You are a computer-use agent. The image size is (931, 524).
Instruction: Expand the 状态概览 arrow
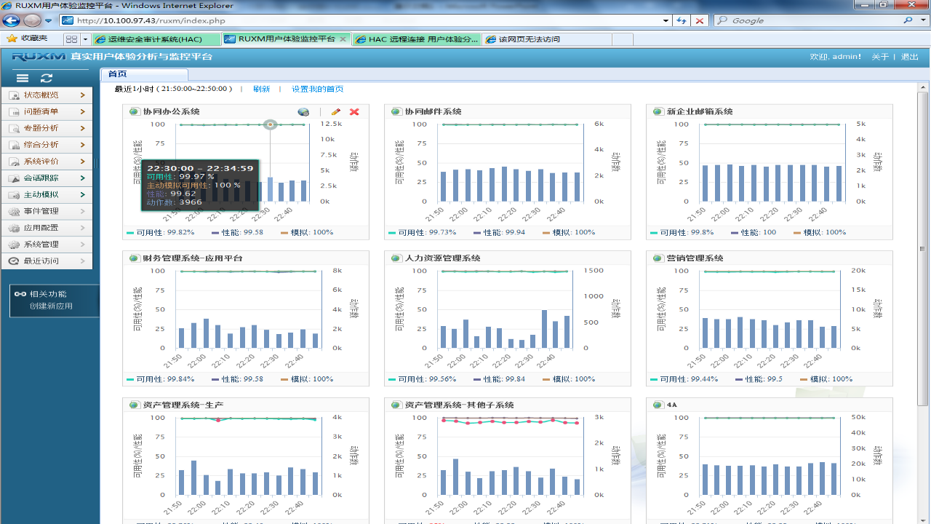pos(83,95)
